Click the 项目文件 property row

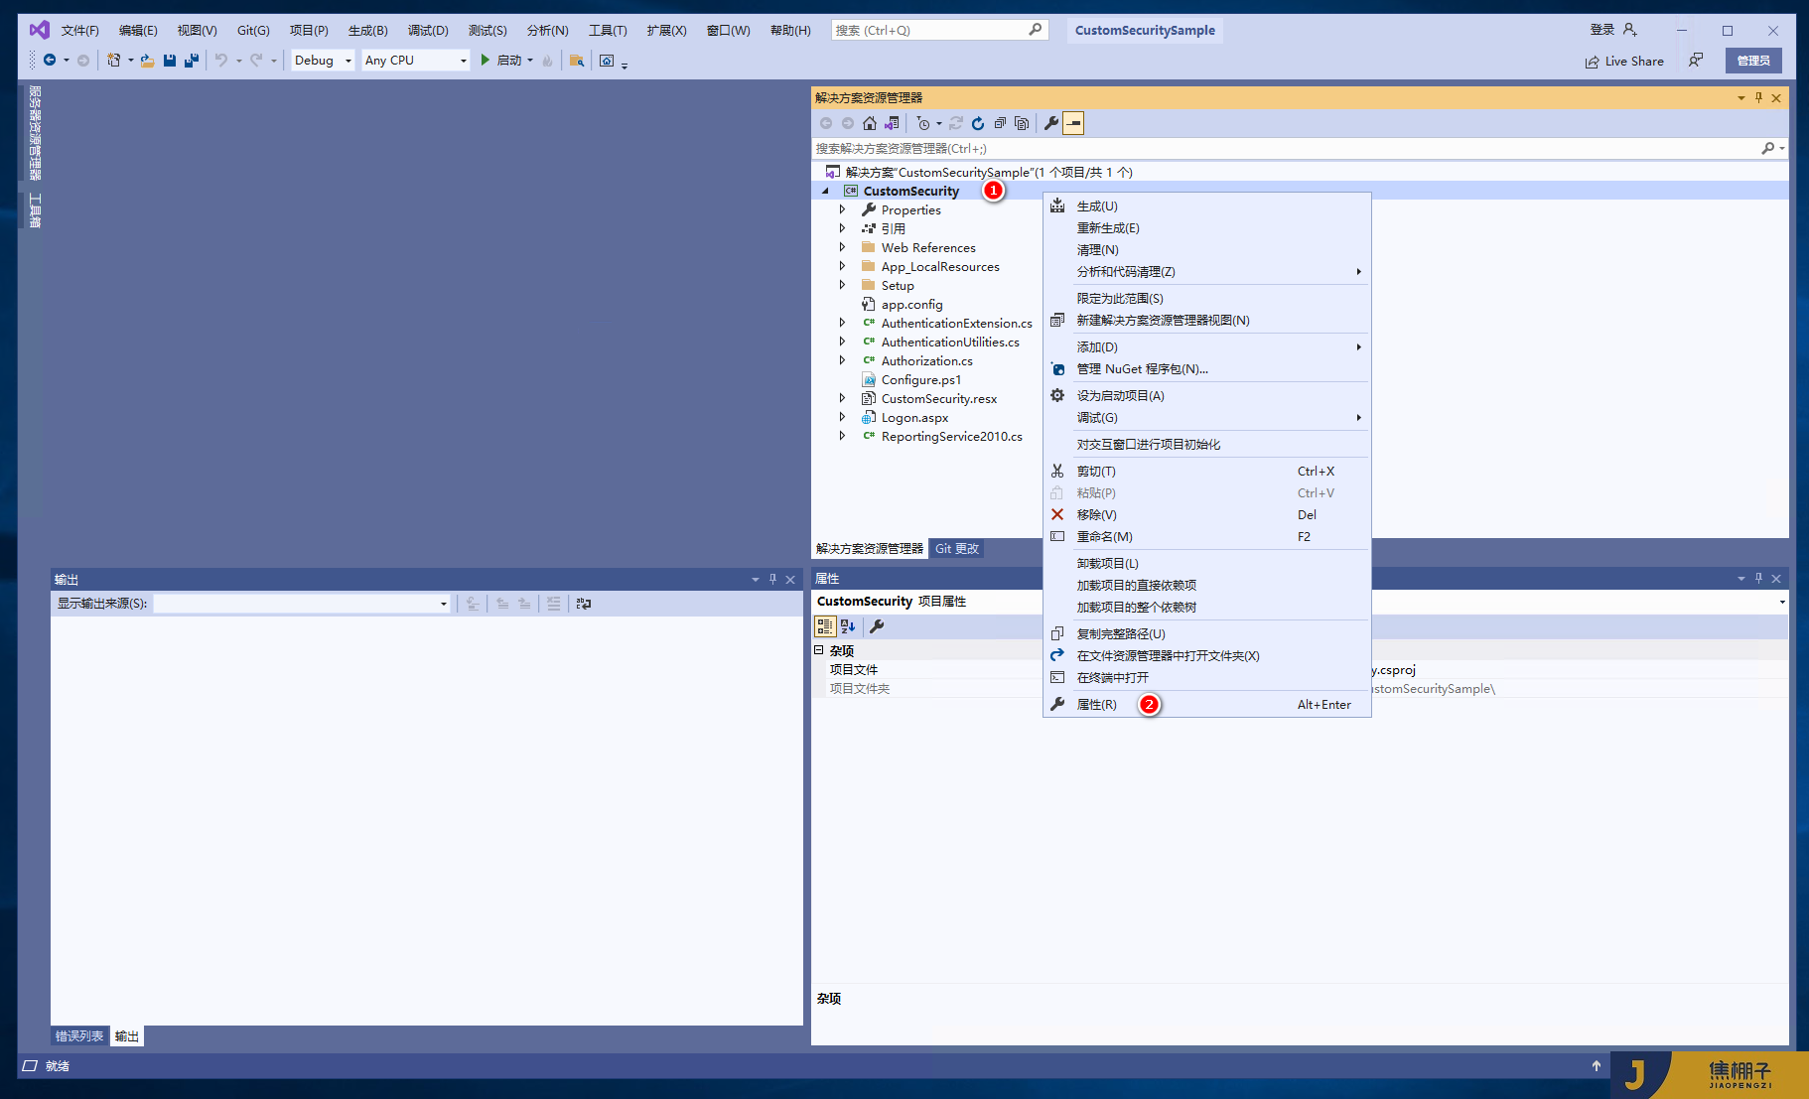[1300, 670]
